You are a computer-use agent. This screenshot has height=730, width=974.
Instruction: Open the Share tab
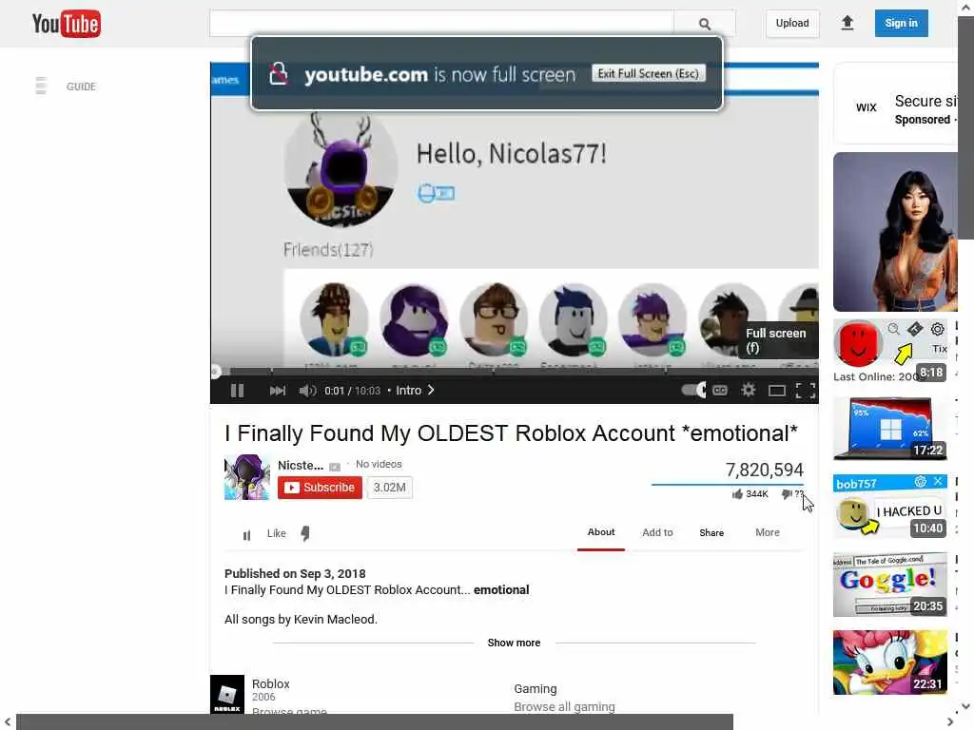pos(711,532)
